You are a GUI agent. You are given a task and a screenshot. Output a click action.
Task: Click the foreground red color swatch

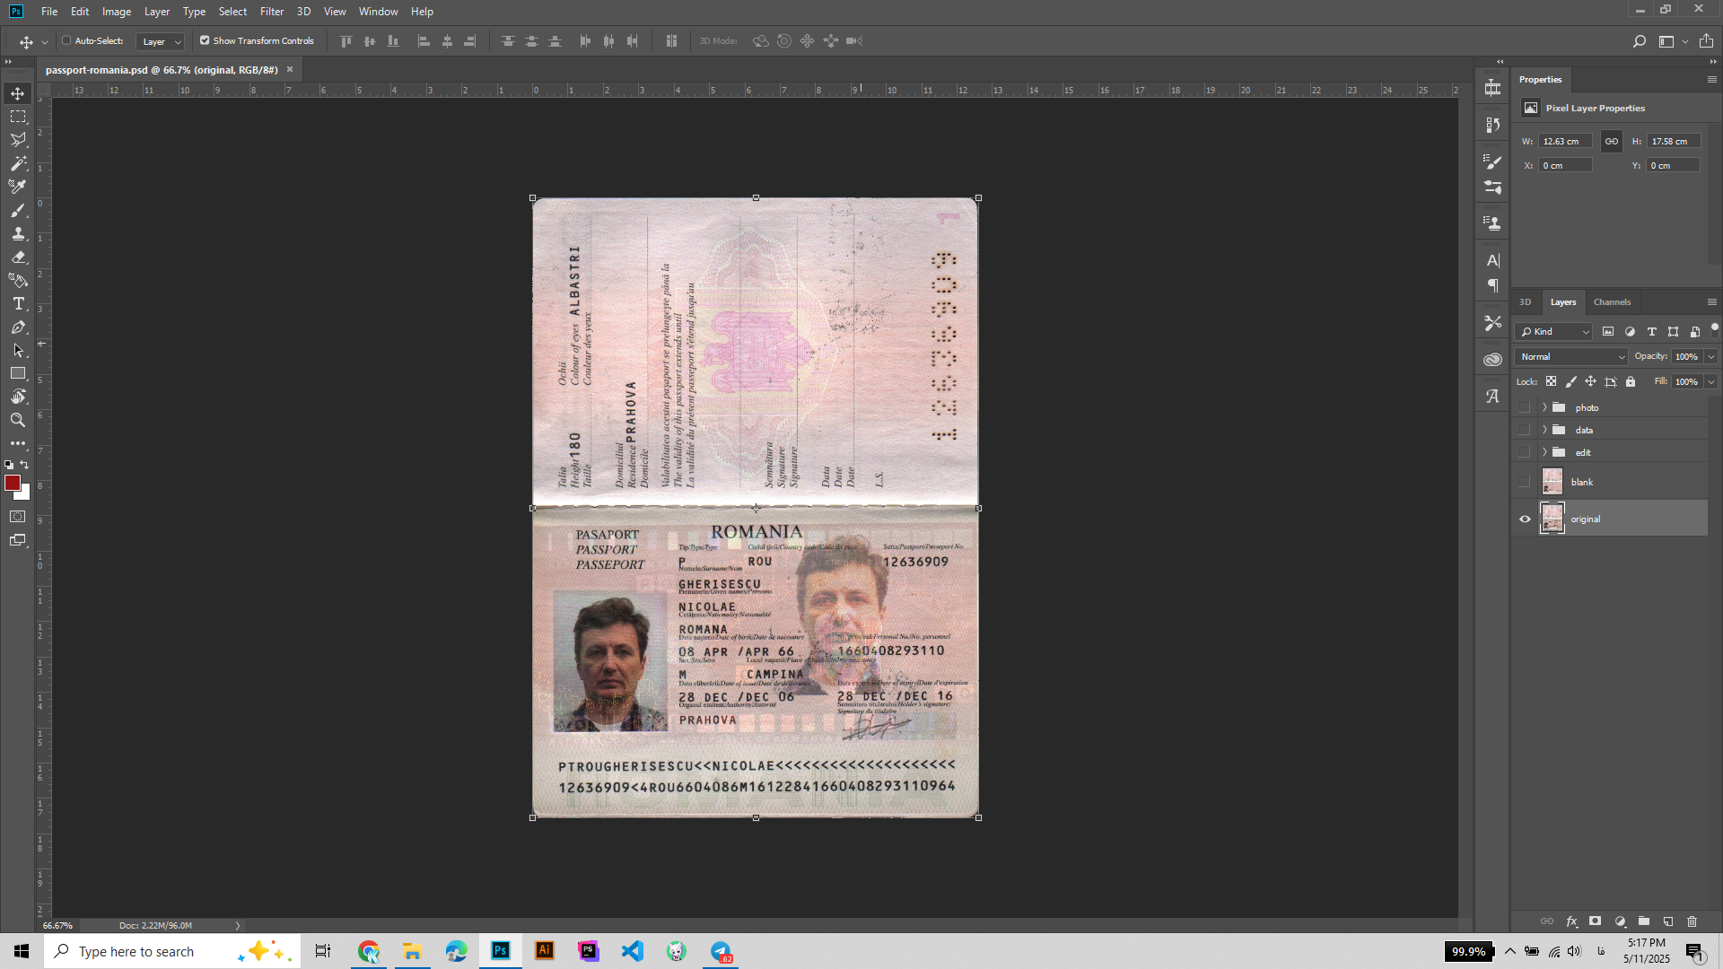tap(12, 483)
